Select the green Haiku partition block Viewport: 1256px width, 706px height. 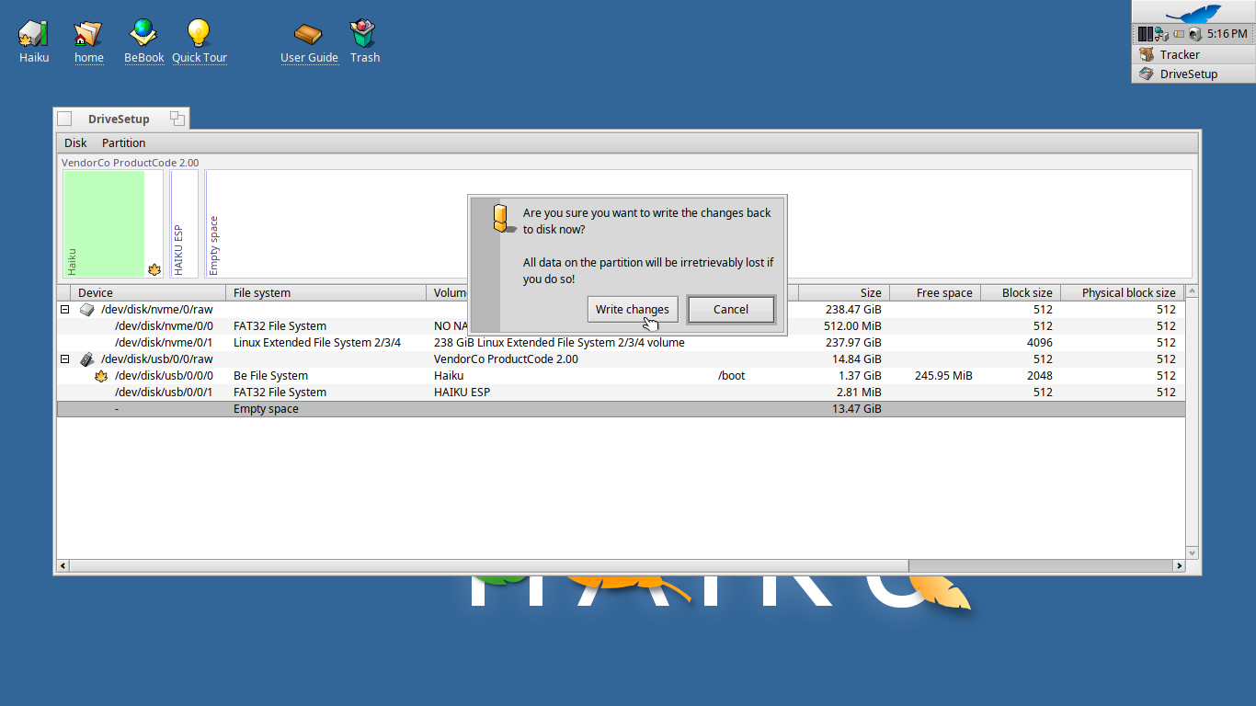coord(104,222)
